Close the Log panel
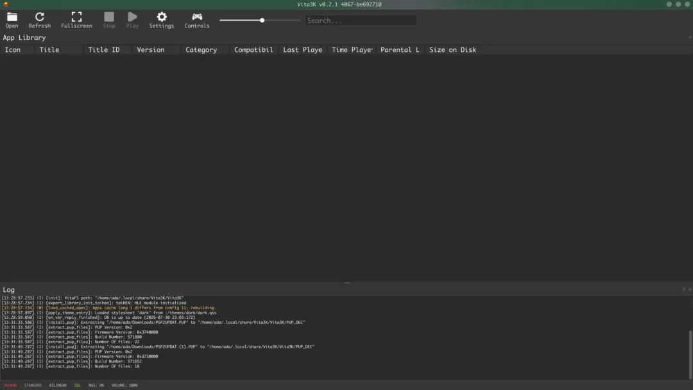Image resolution: width=693 pixels, height=390 pixels. tap(690, 289)
